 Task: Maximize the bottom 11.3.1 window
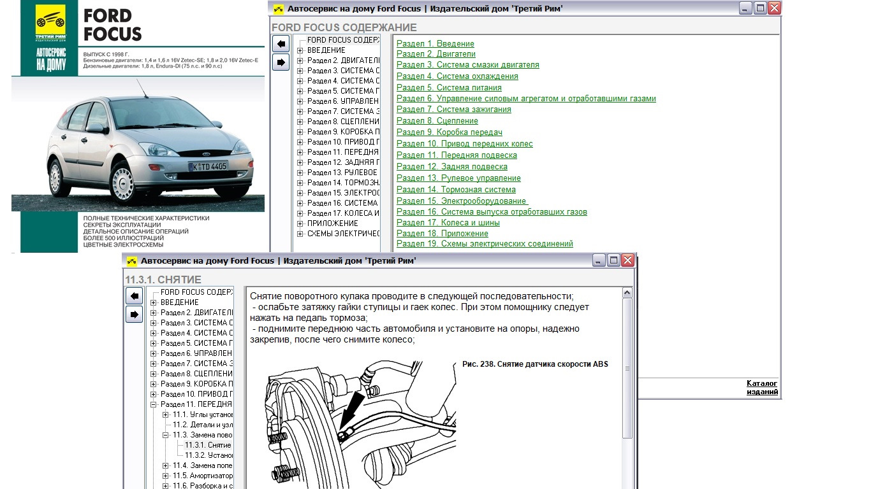pyautogui.click(x=613, y=260)
